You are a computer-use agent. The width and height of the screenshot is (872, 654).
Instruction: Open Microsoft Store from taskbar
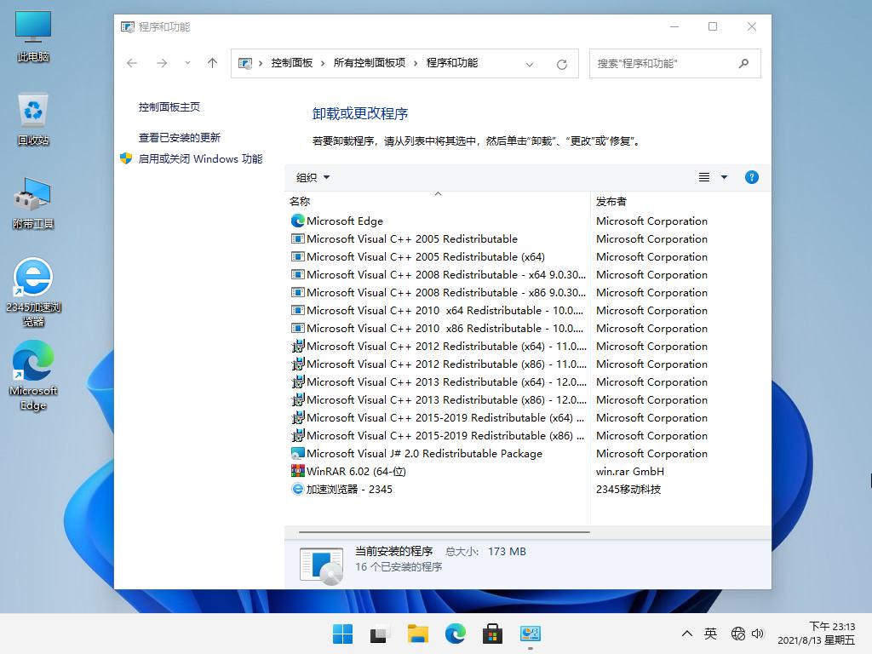[493, 634]
